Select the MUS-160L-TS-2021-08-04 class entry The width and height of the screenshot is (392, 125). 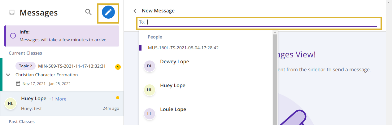[x=183, y=48]
